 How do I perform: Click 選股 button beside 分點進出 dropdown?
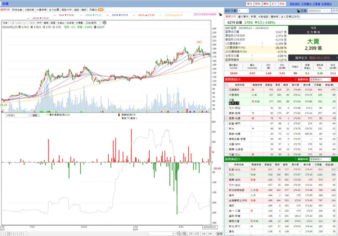[x=35, y=115]
